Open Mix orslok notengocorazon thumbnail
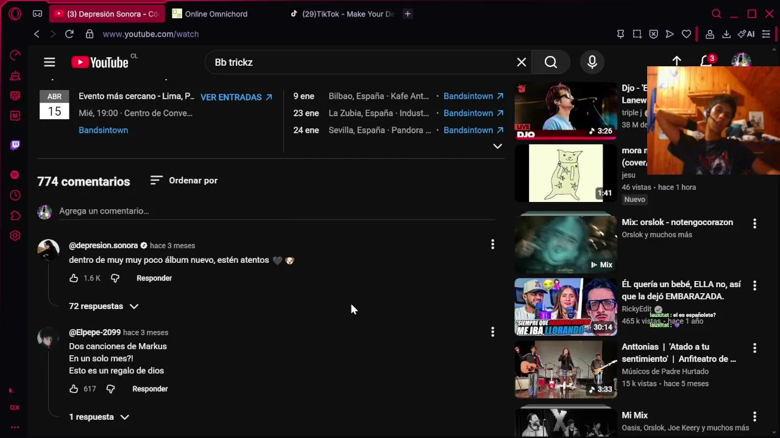The height and width of the screenshot is (438, 780). click(565, 244)
